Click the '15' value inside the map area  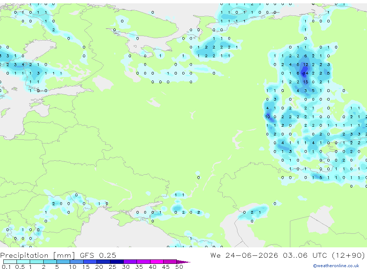pos(305,82)
